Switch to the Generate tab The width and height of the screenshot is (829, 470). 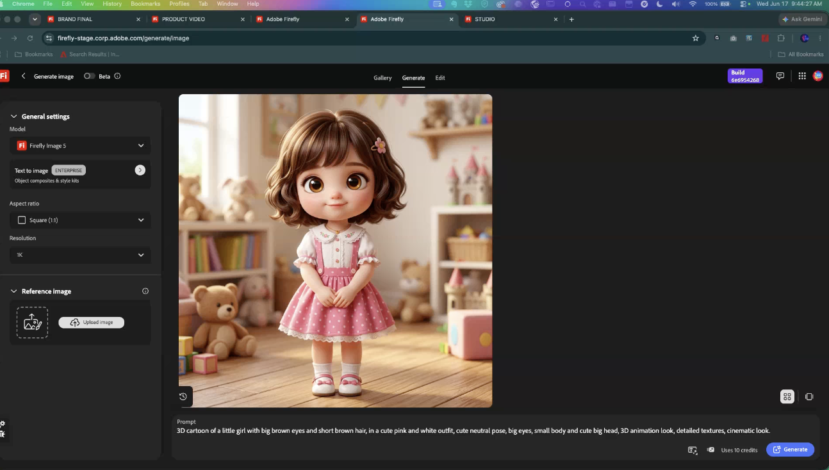413,77
